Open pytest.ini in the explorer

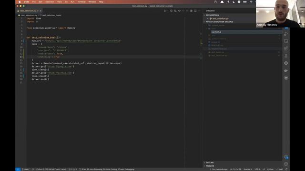click(x=215, y=42)
